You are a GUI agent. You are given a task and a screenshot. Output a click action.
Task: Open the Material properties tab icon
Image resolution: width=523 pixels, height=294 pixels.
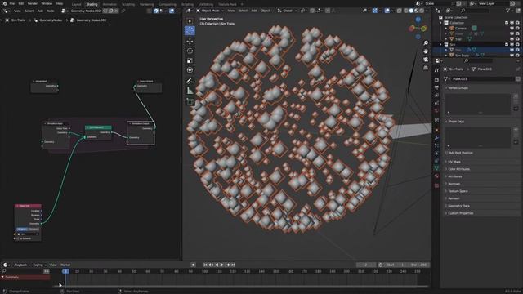click(436, 176)
